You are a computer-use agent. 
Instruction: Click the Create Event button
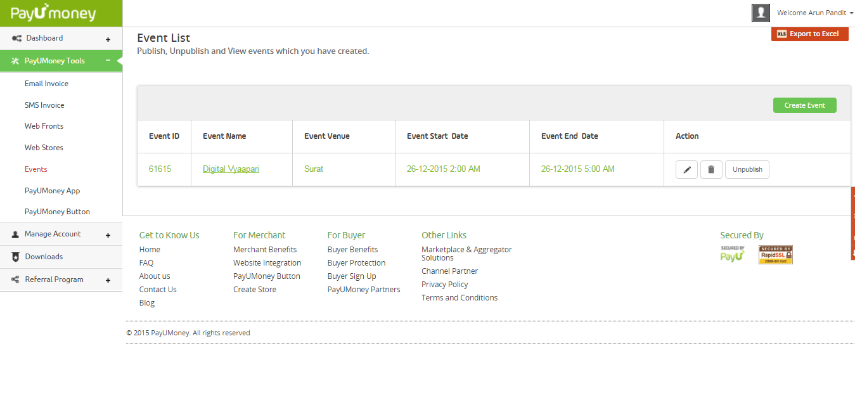pyautogui.click(x=804, y=105)
